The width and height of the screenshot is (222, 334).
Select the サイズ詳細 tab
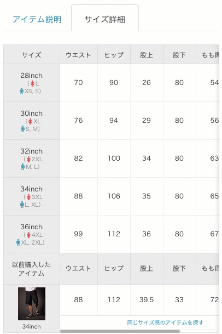coord(105,19)
